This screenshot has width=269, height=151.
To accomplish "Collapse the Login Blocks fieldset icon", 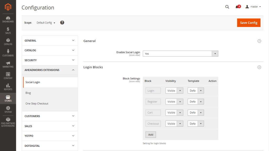I will point(259,67).
